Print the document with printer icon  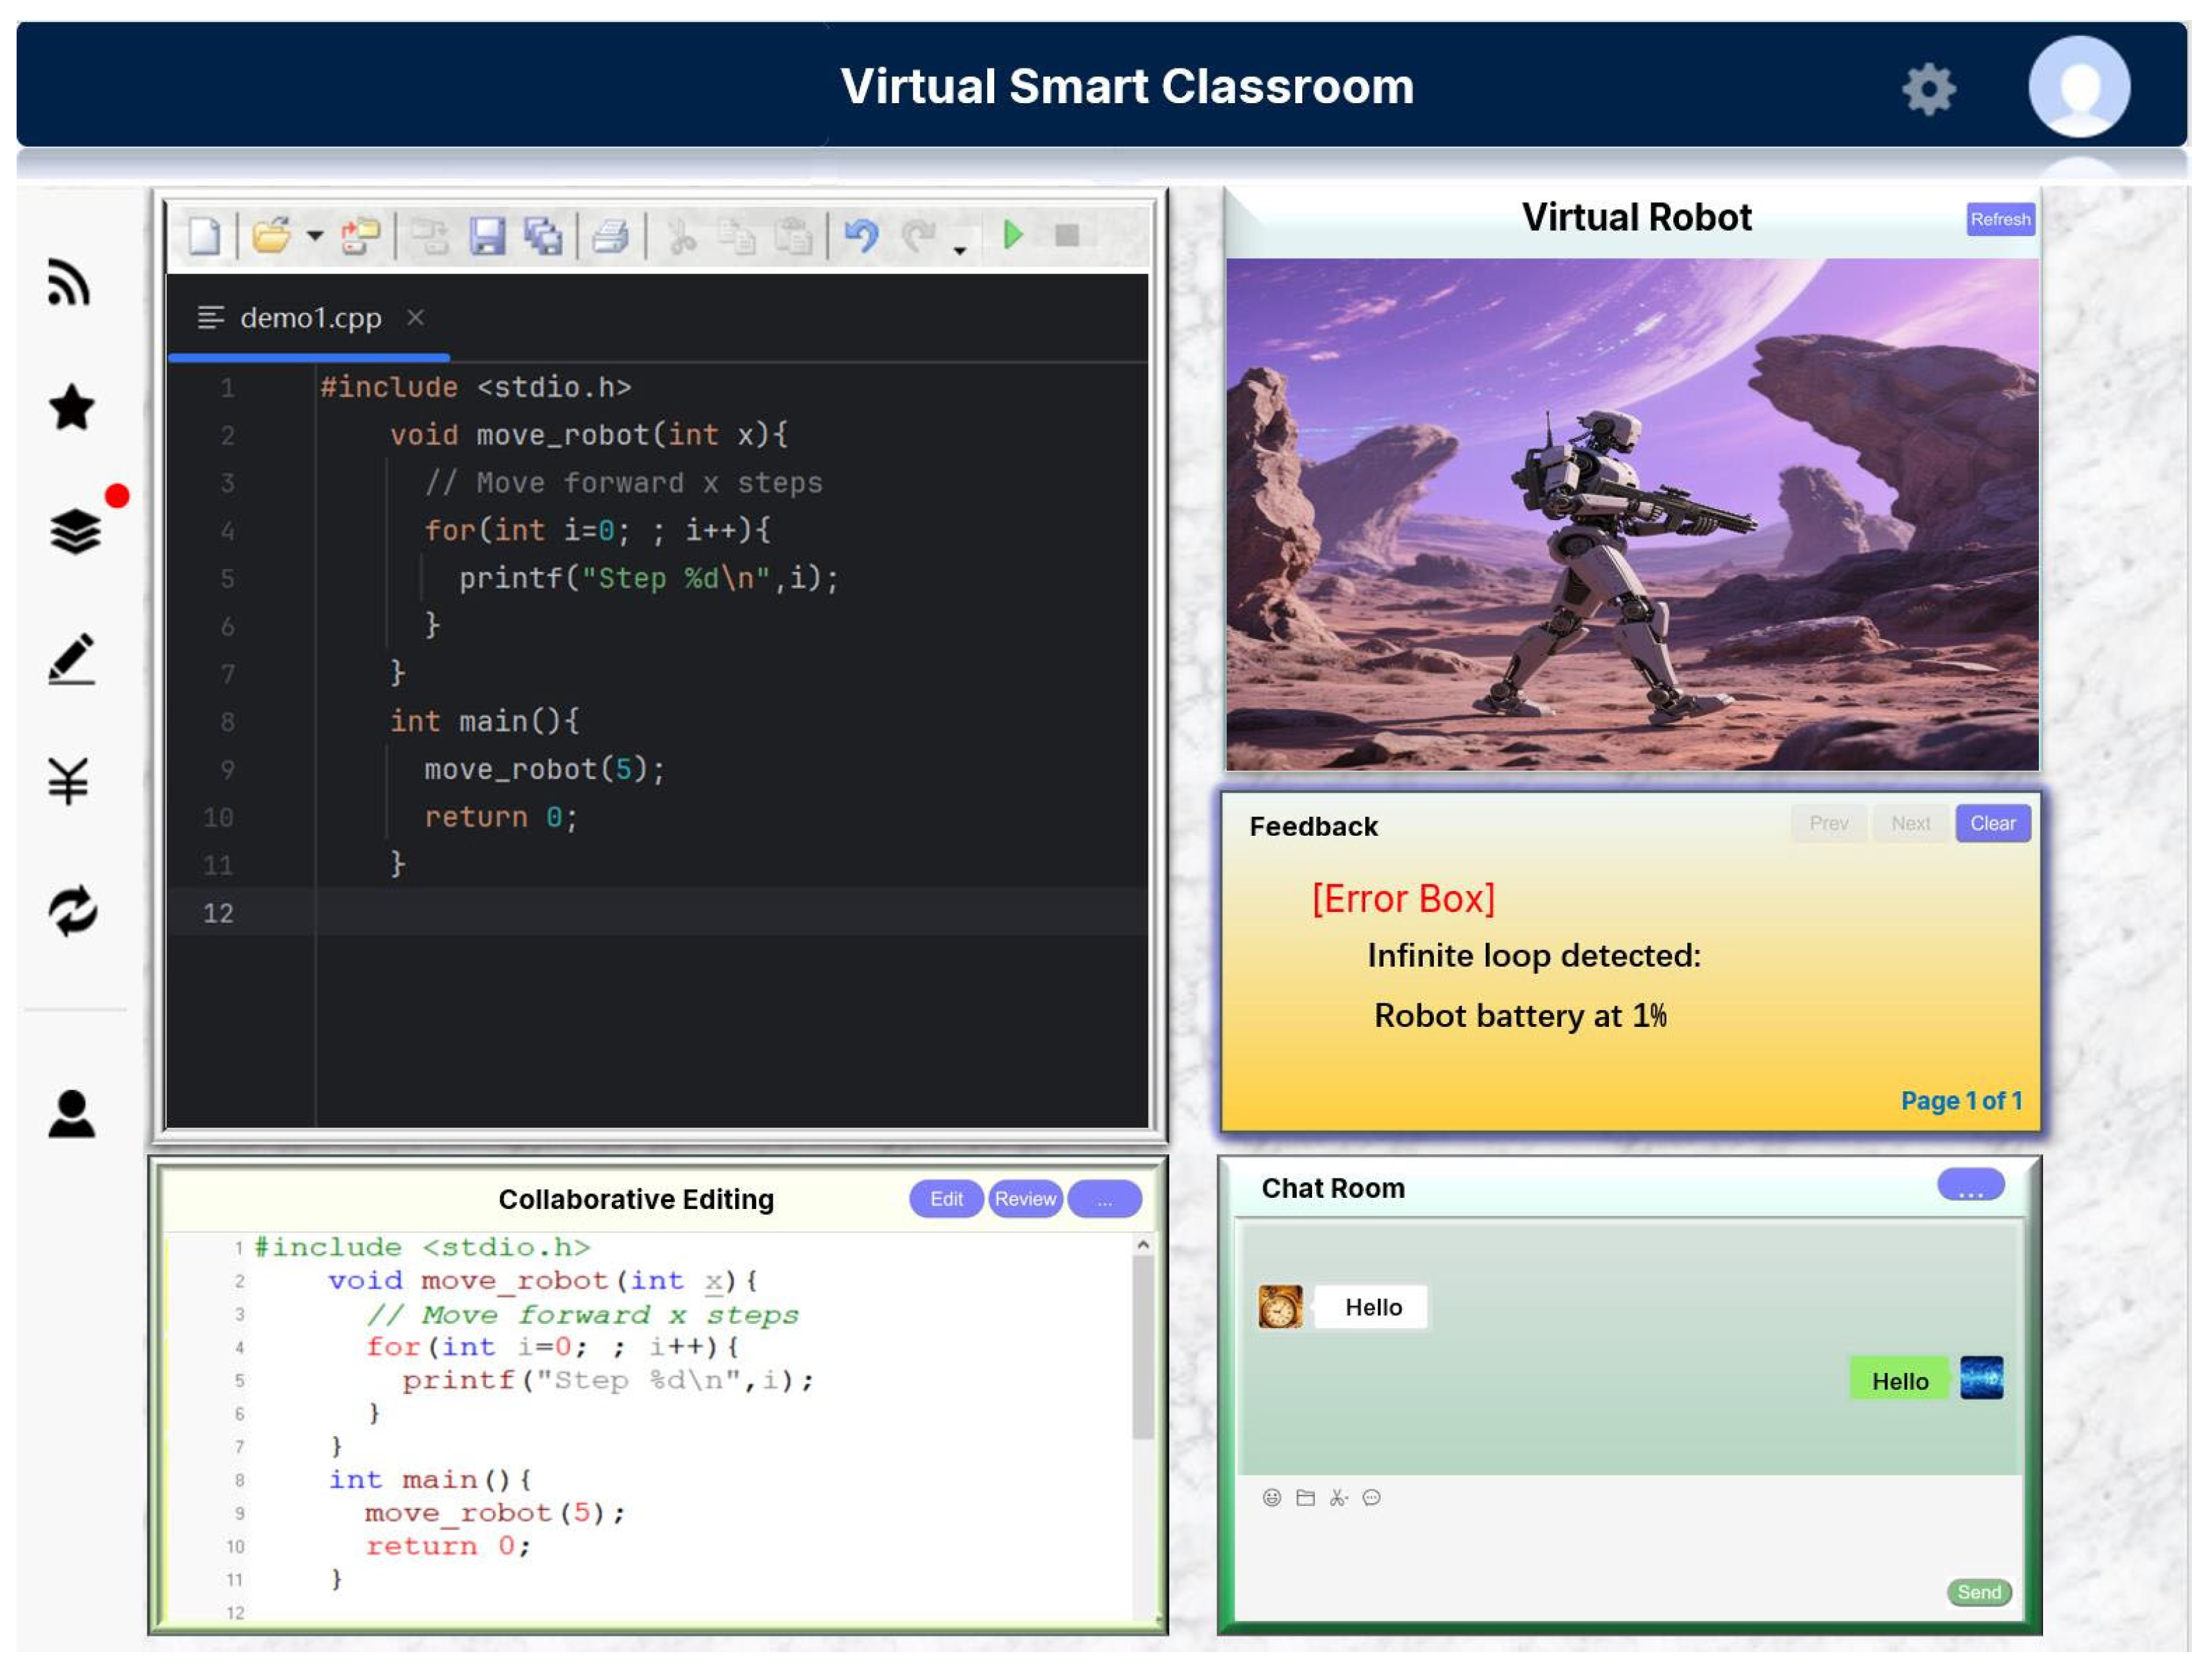click(x=609, y=236)
